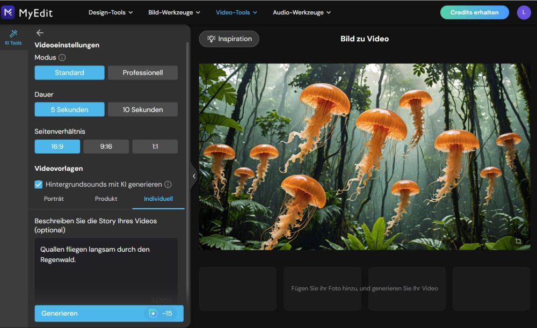
Task: Select Standard mode
Action: pyautogui.click(x=69, y=72)
